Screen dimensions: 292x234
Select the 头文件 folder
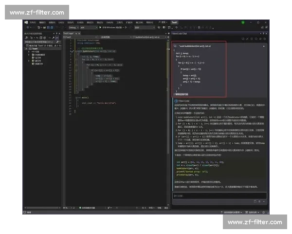[x=36, y=58]
